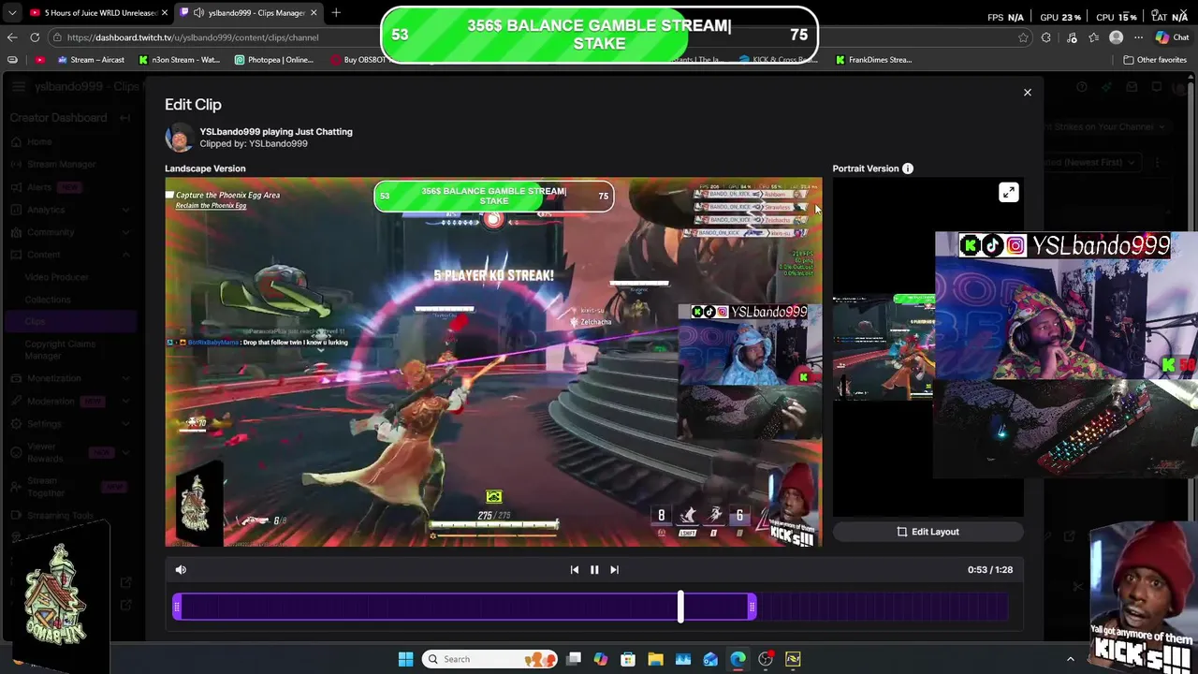Pause the clip playback
Image resolution: width=1198 pixels, height=674 pixels.
click(x=594, y=569)
